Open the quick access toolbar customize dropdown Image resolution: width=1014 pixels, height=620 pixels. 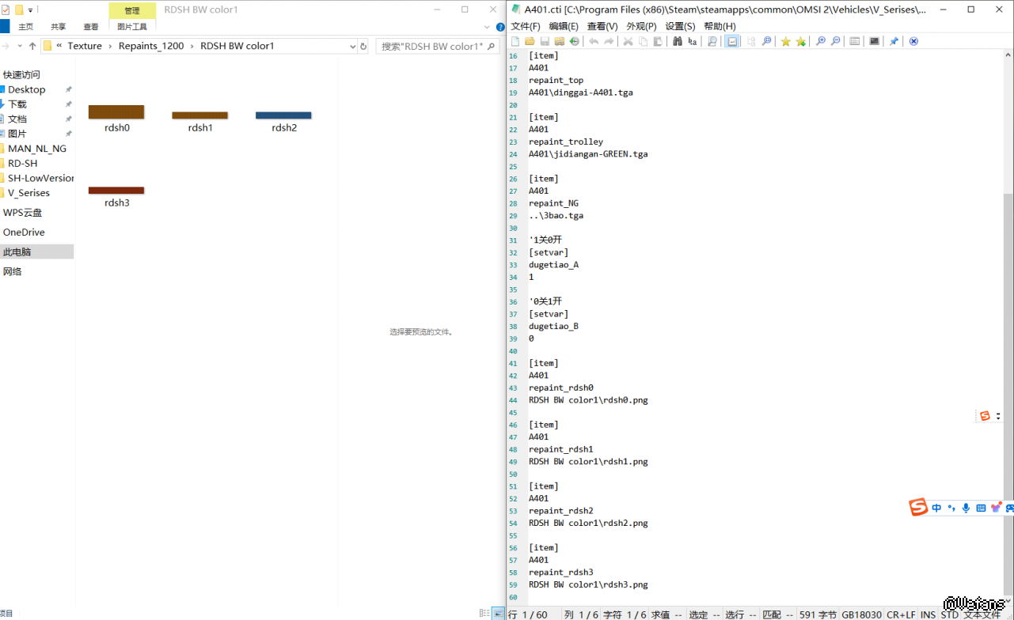[31, 10]
